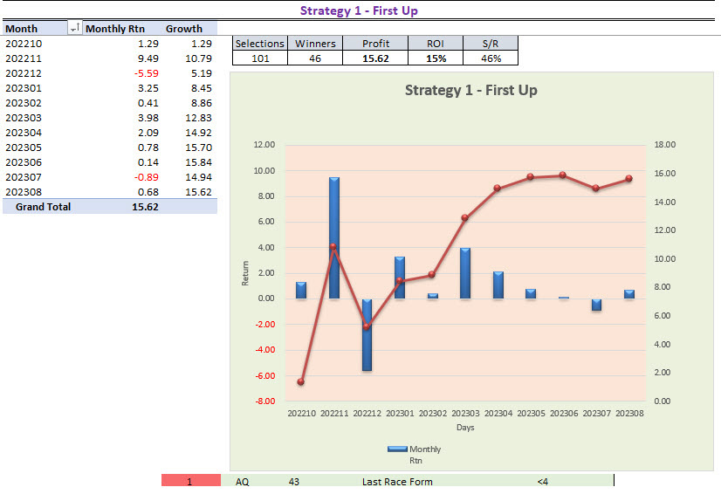Click the Days horizontal axis title
Viewport: 721px width, 494px height.
tap(464, 427)
